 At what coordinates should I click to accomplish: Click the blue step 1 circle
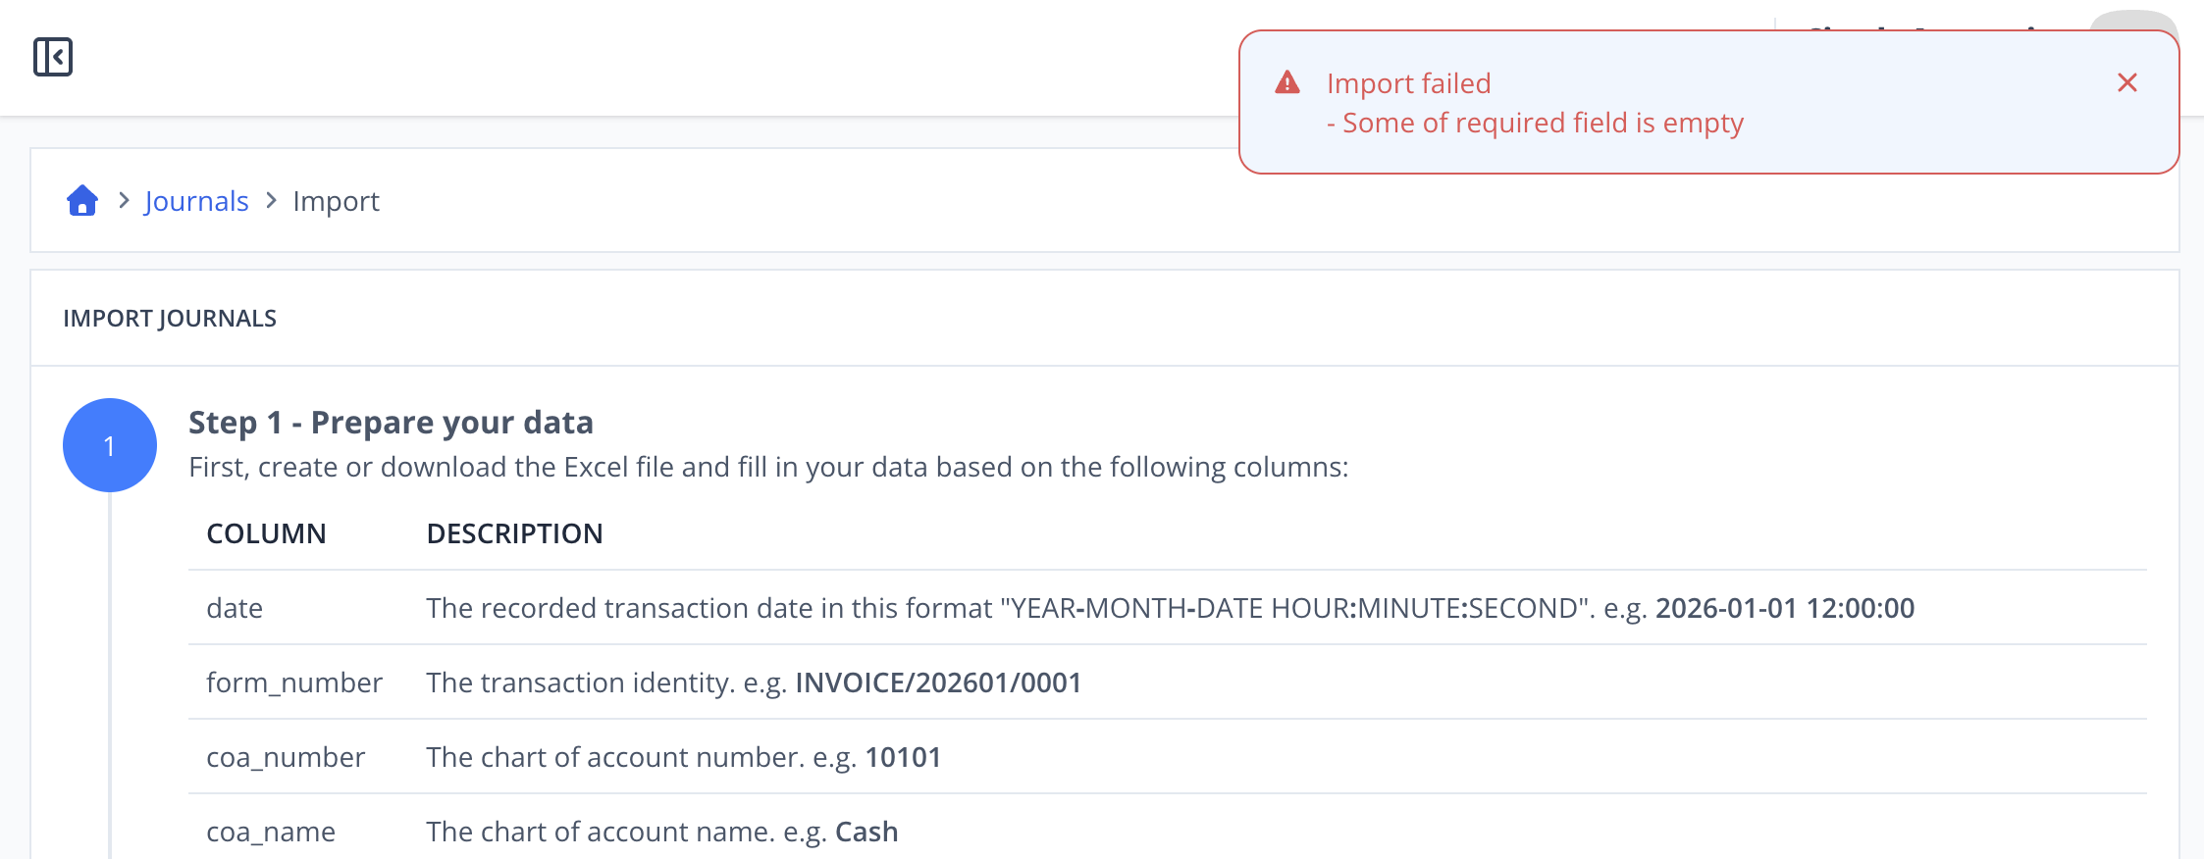point(110,445)
